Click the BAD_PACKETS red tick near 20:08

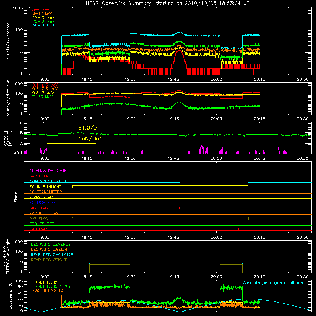239,229
